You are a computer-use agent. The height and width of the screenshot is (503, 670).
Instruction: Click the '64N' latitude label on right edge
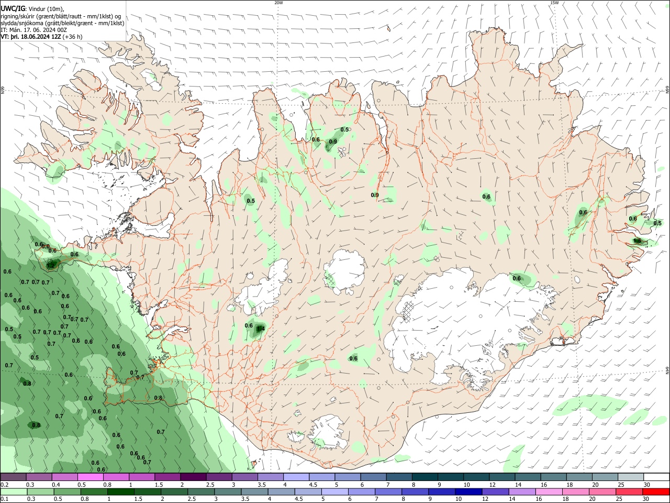(x=667, y=369)
